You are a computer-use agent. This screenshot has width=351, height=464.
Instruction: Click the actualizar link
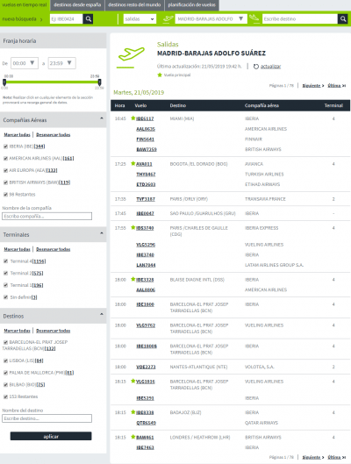pos(270,67)
